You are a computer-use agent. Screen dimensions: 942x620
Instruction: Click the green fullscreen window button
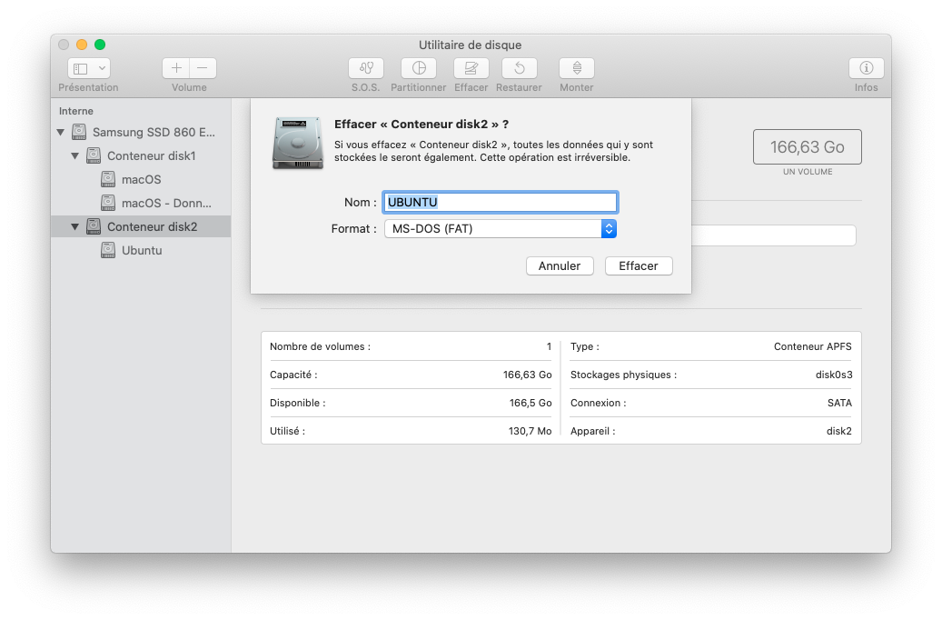[x=100, y=45]
